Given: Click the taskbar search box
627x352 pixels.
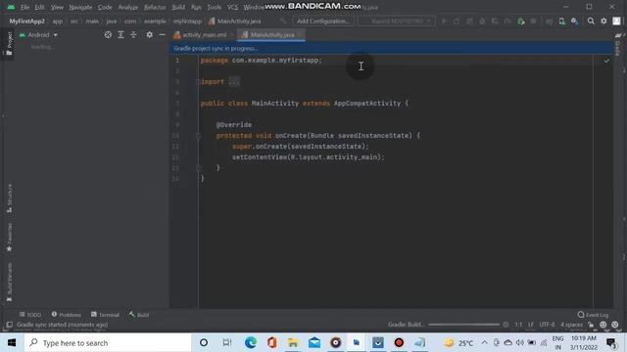Looking at the screenshot, I should (x=108, y=343).
